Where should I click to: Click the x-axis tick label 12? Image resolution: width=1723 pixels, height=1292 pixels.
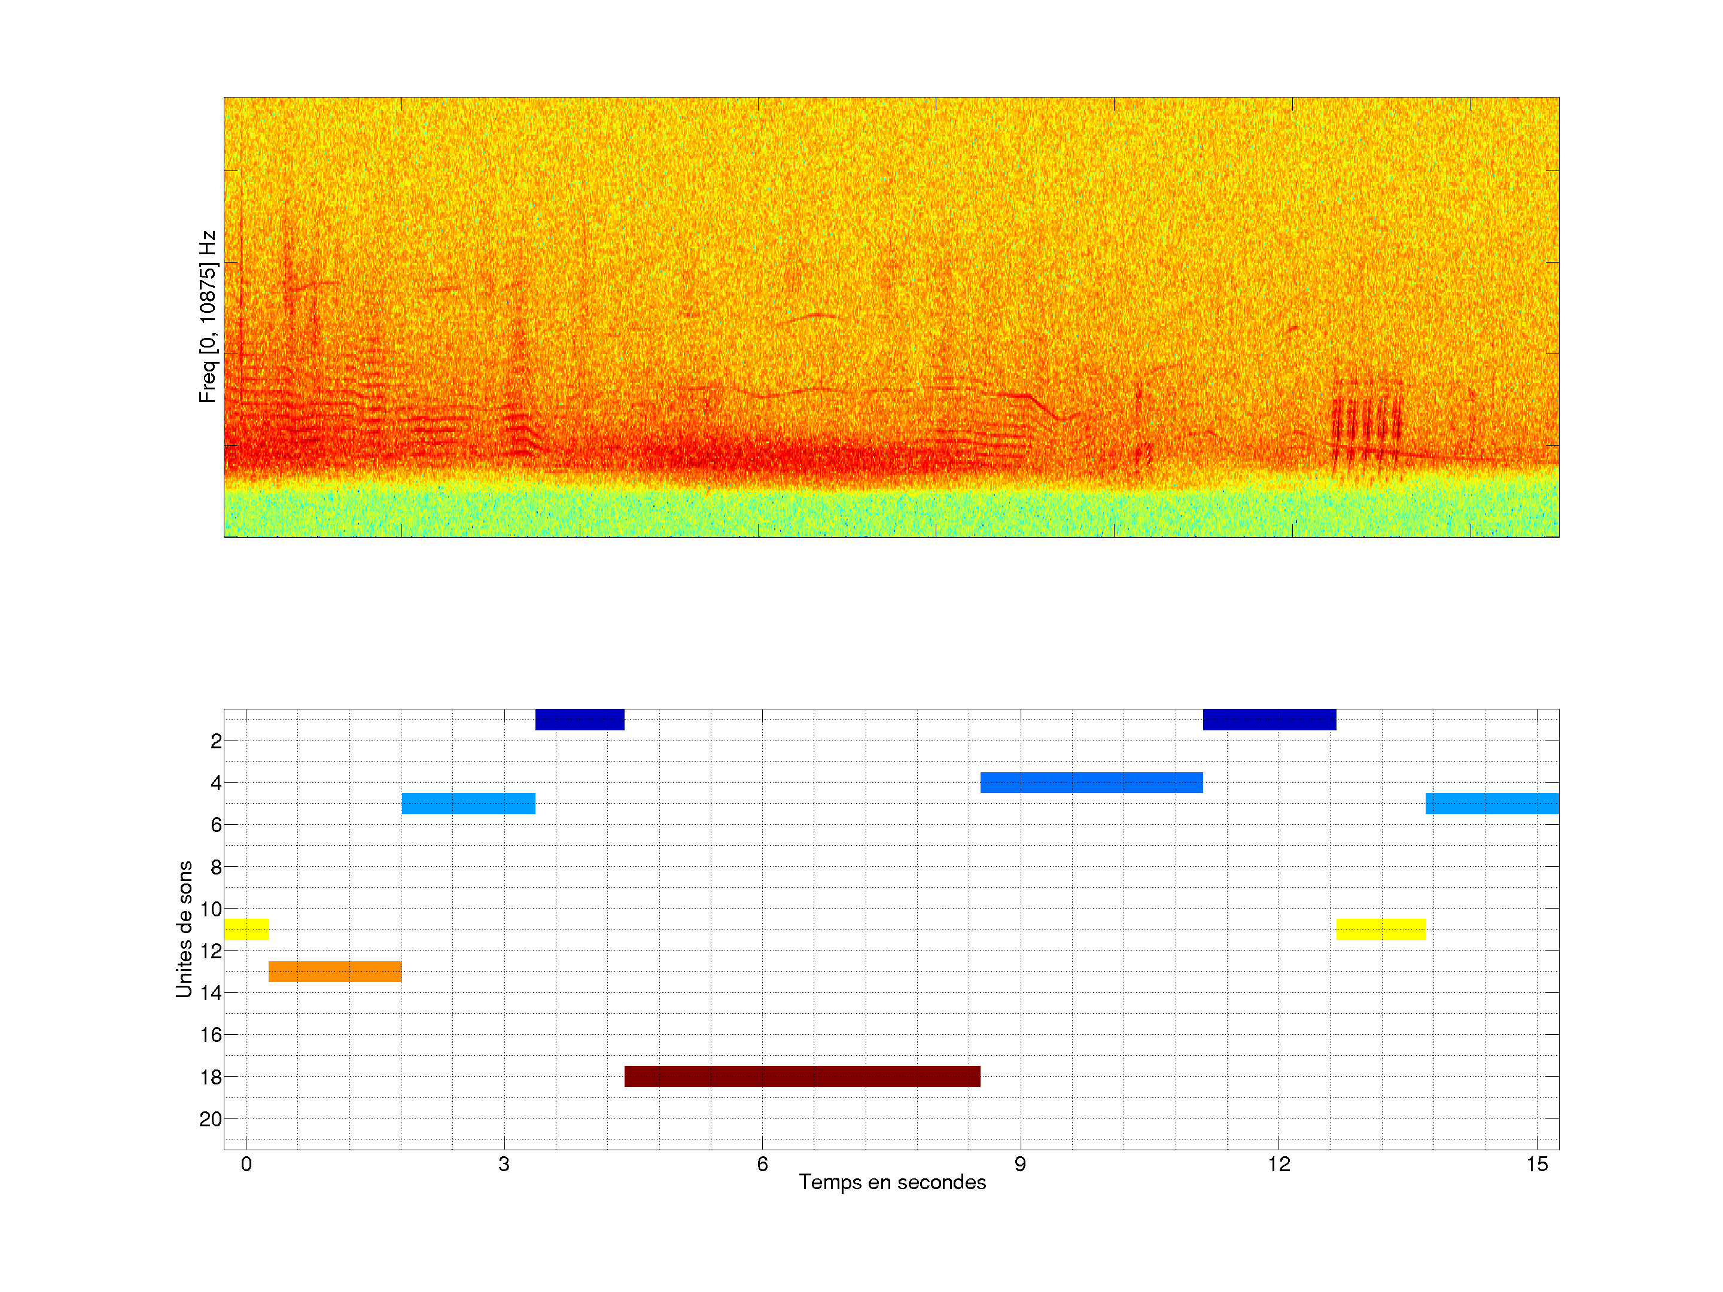[1278, 1164]
